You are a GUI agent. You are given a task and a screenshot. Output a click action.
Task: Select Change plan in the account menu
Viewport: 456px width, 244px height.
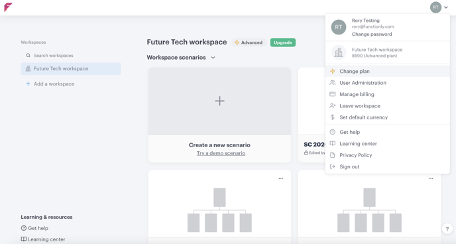[387, 71]
